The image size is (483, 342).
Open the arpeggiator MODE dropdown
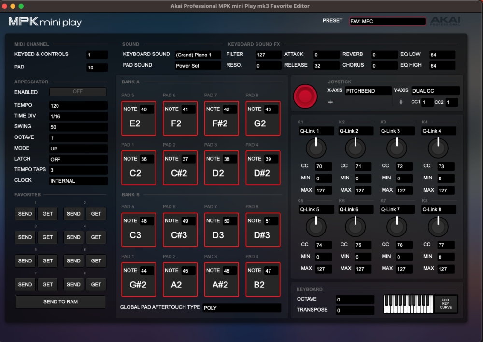coord(78,149)
